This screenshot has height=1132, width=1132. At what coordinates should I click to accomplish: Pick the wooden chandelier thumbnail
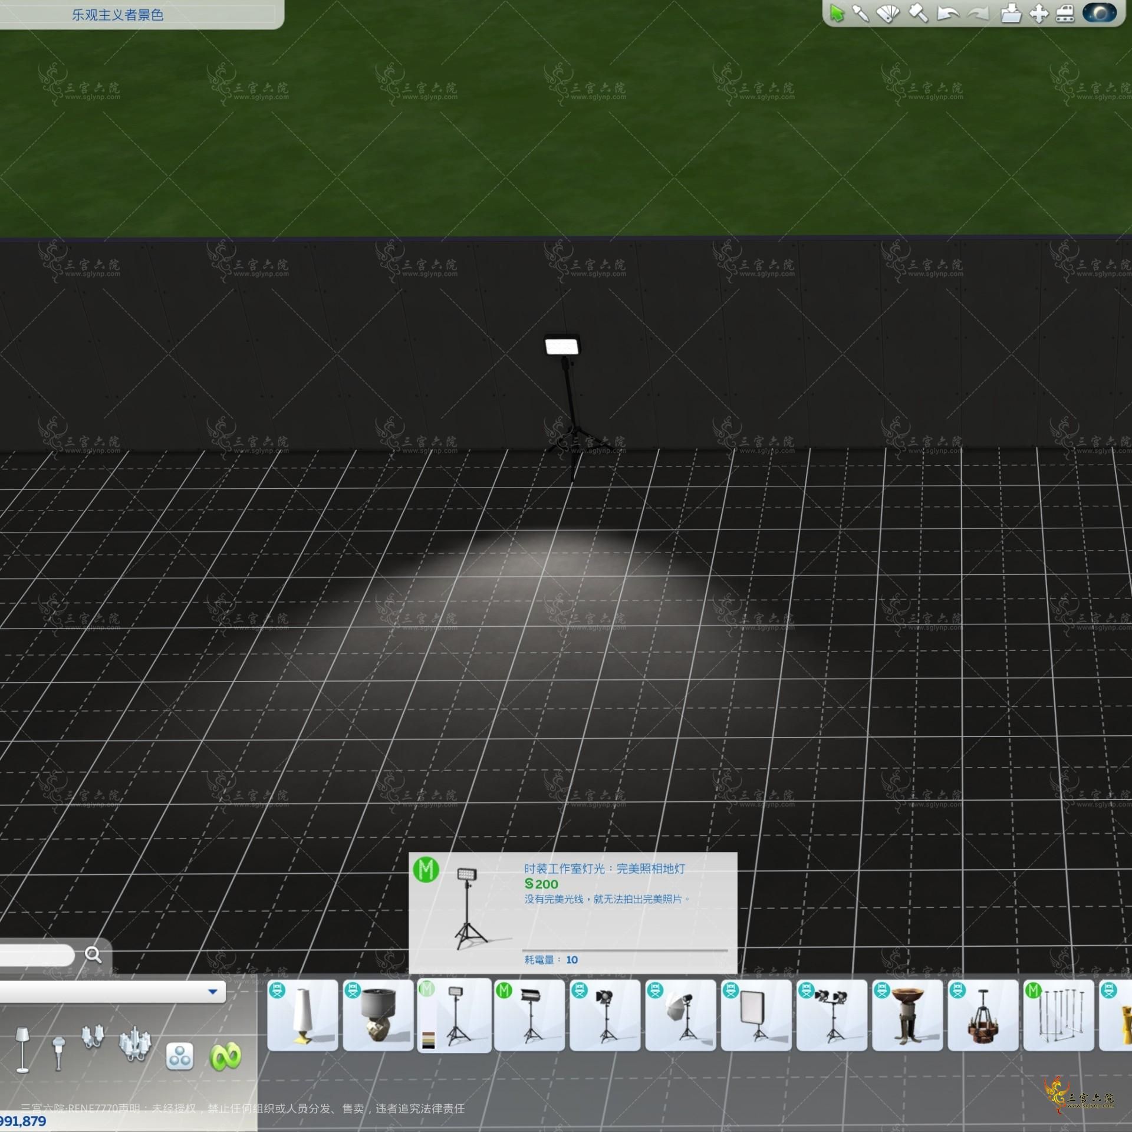click(x=983, y=1015)
